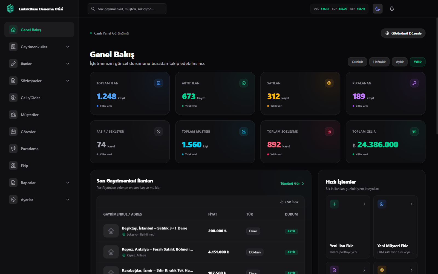Image resolution: width=438 pixels, height=274 pixels.
Task: Click the Sözleşmeler document icon
Action: click(x=13, y=81)
